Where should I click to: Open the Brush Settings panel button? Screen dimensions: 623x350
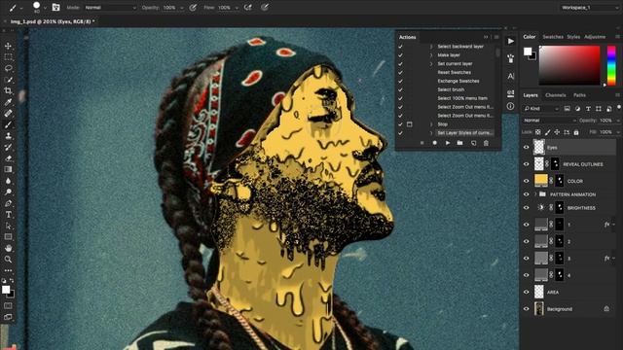pos(56,7)
